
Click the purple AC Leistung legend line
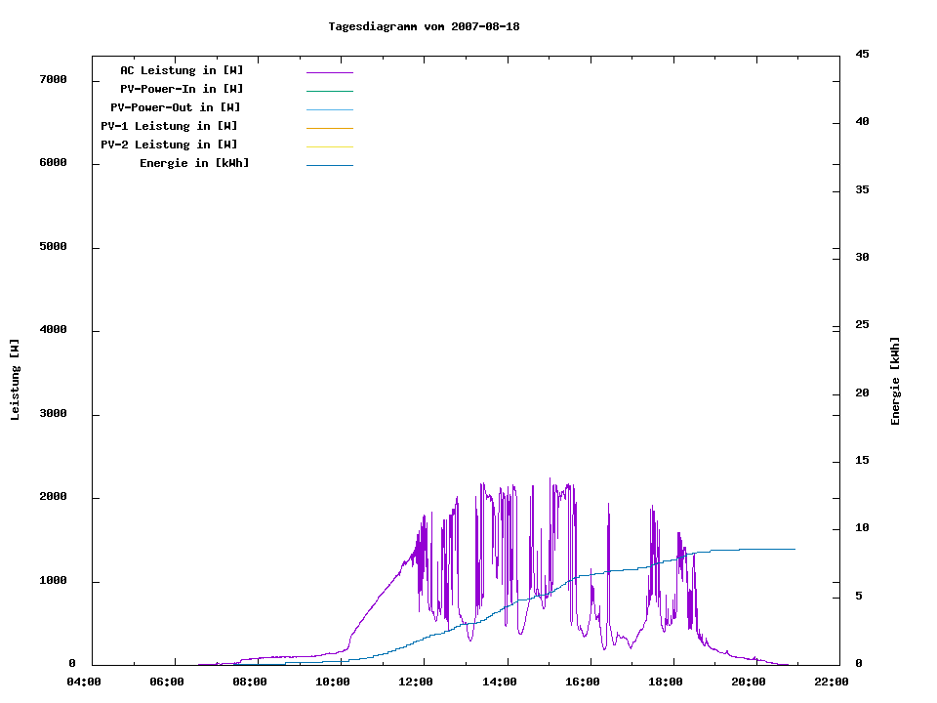[x=329, y=72]
